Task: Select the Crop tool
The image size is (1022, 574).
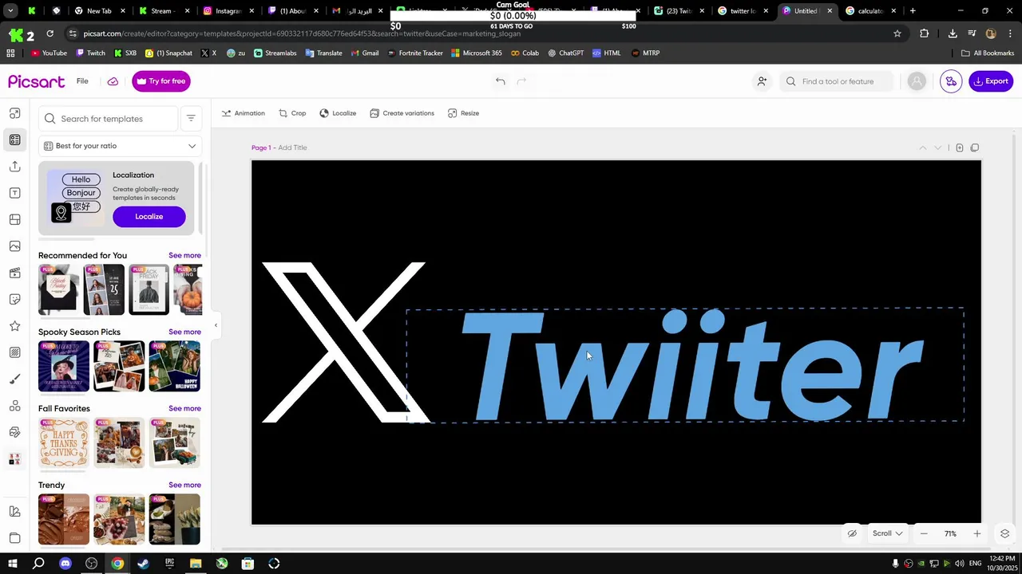Action: click(292, 113)
